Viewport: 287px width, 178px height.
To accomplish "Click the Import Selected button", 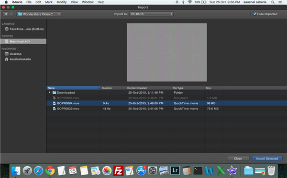I will 267,158.
